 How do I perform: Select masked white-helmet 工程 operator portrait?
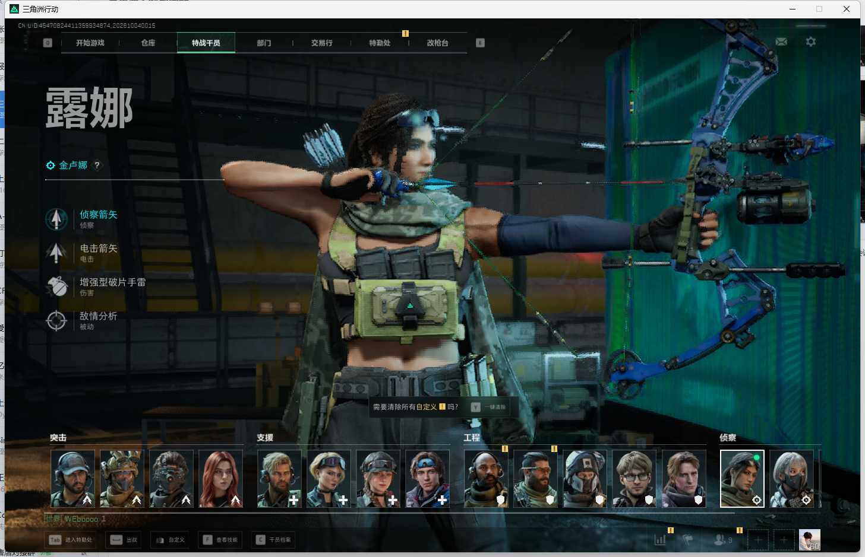pos(585,479)
